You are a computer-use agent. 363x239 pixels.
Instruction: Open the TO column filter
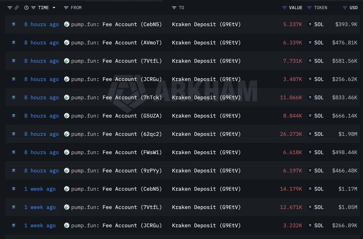[174, 8]
